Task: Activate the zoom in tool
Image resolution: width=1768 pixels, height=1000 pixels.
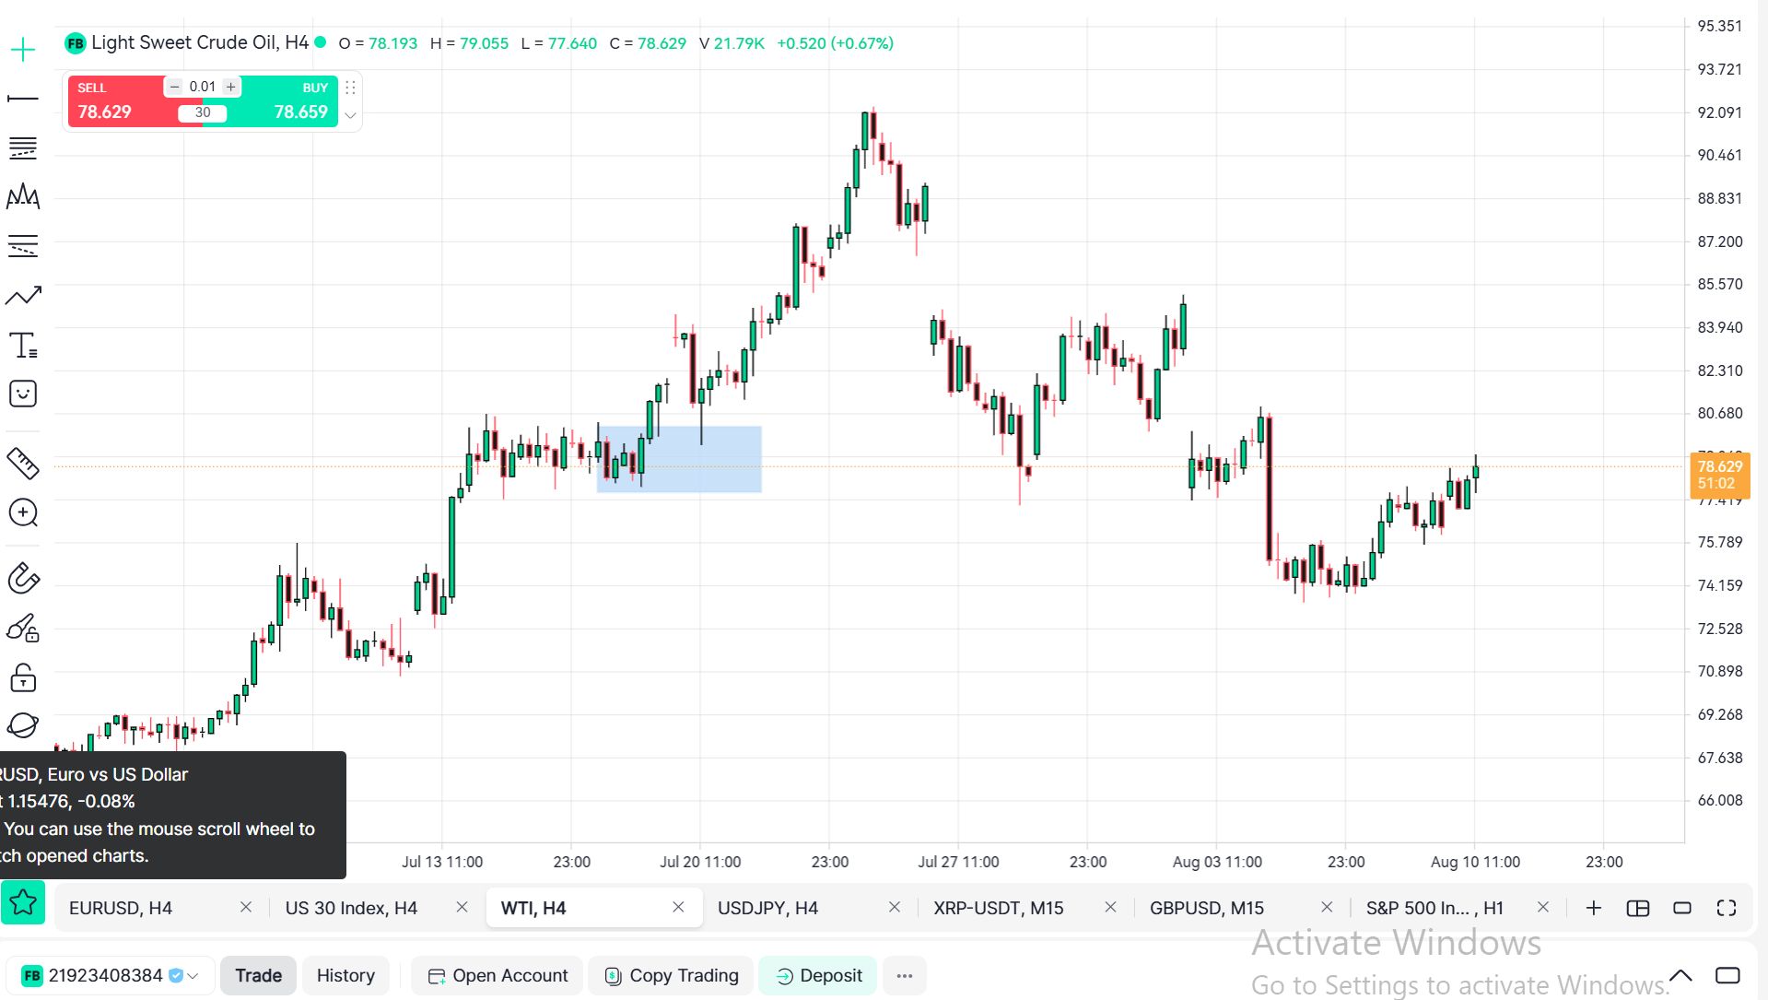Action: tap(23, 512)
